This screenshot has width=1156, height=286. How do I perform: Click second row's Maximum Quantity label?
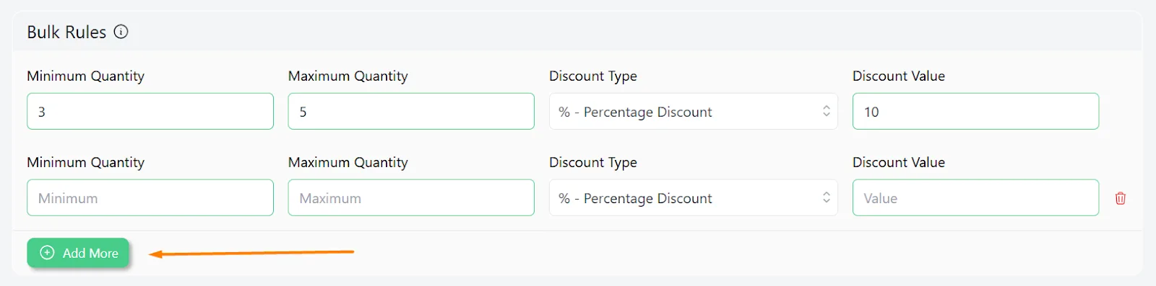348,163
